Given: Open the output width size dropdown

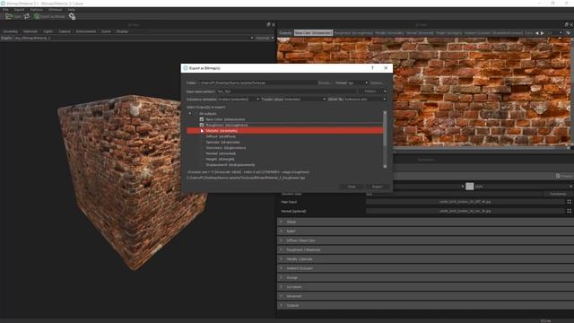Looking at the screenshot, I should point(415,187).
